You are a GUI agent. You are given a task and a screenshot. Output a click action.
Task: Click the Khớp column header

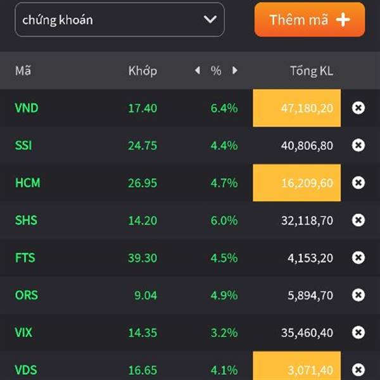click(142, 71)
